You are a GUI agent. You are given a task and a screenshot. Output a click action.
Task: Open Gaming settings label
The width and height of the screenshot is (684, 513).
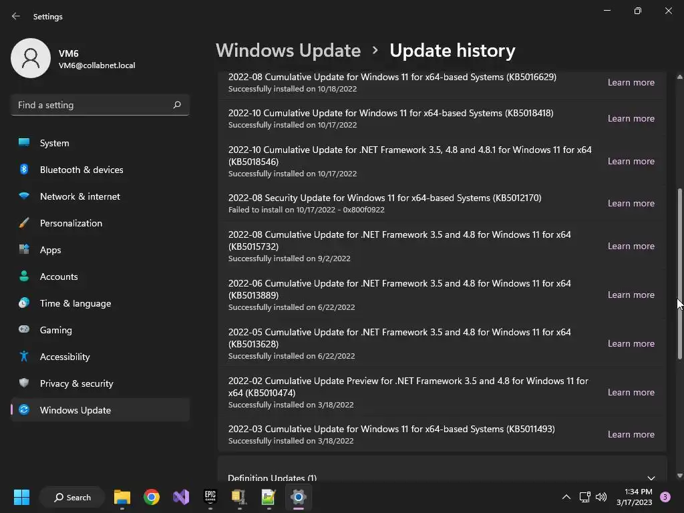pos(56,330)
